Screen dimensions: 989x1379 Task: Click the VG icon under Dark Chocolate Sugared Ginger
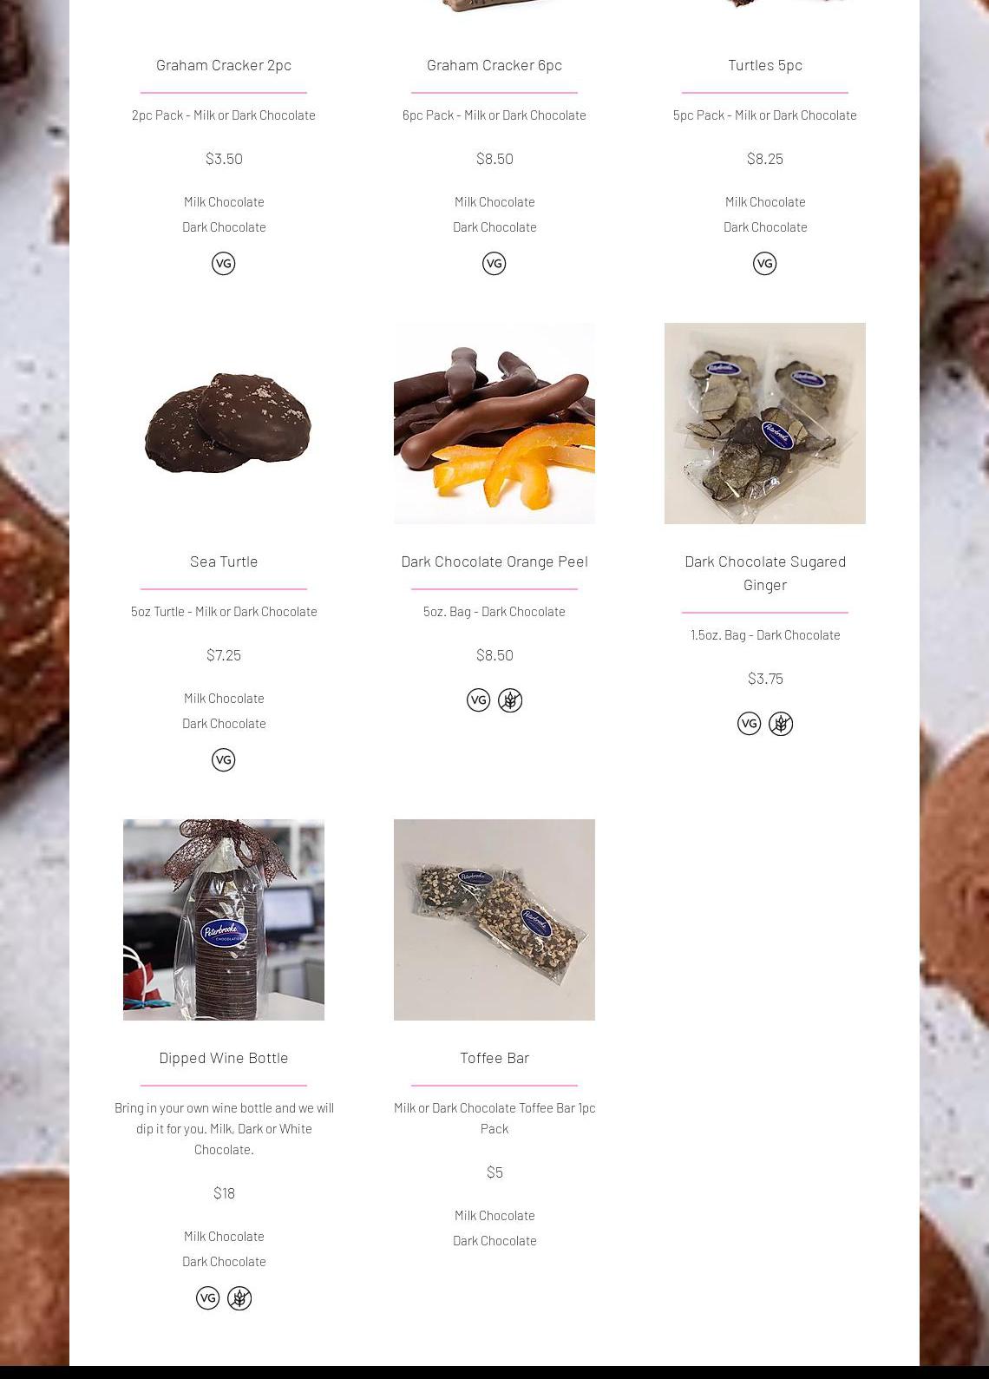coord(749,723)
